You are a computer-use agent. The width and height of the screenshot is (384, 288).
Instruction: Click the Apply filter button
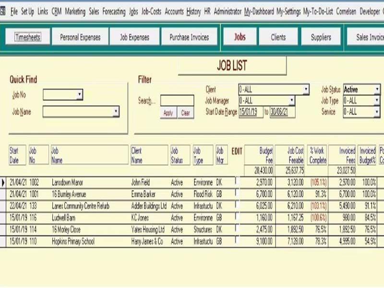tap(168, 113)
